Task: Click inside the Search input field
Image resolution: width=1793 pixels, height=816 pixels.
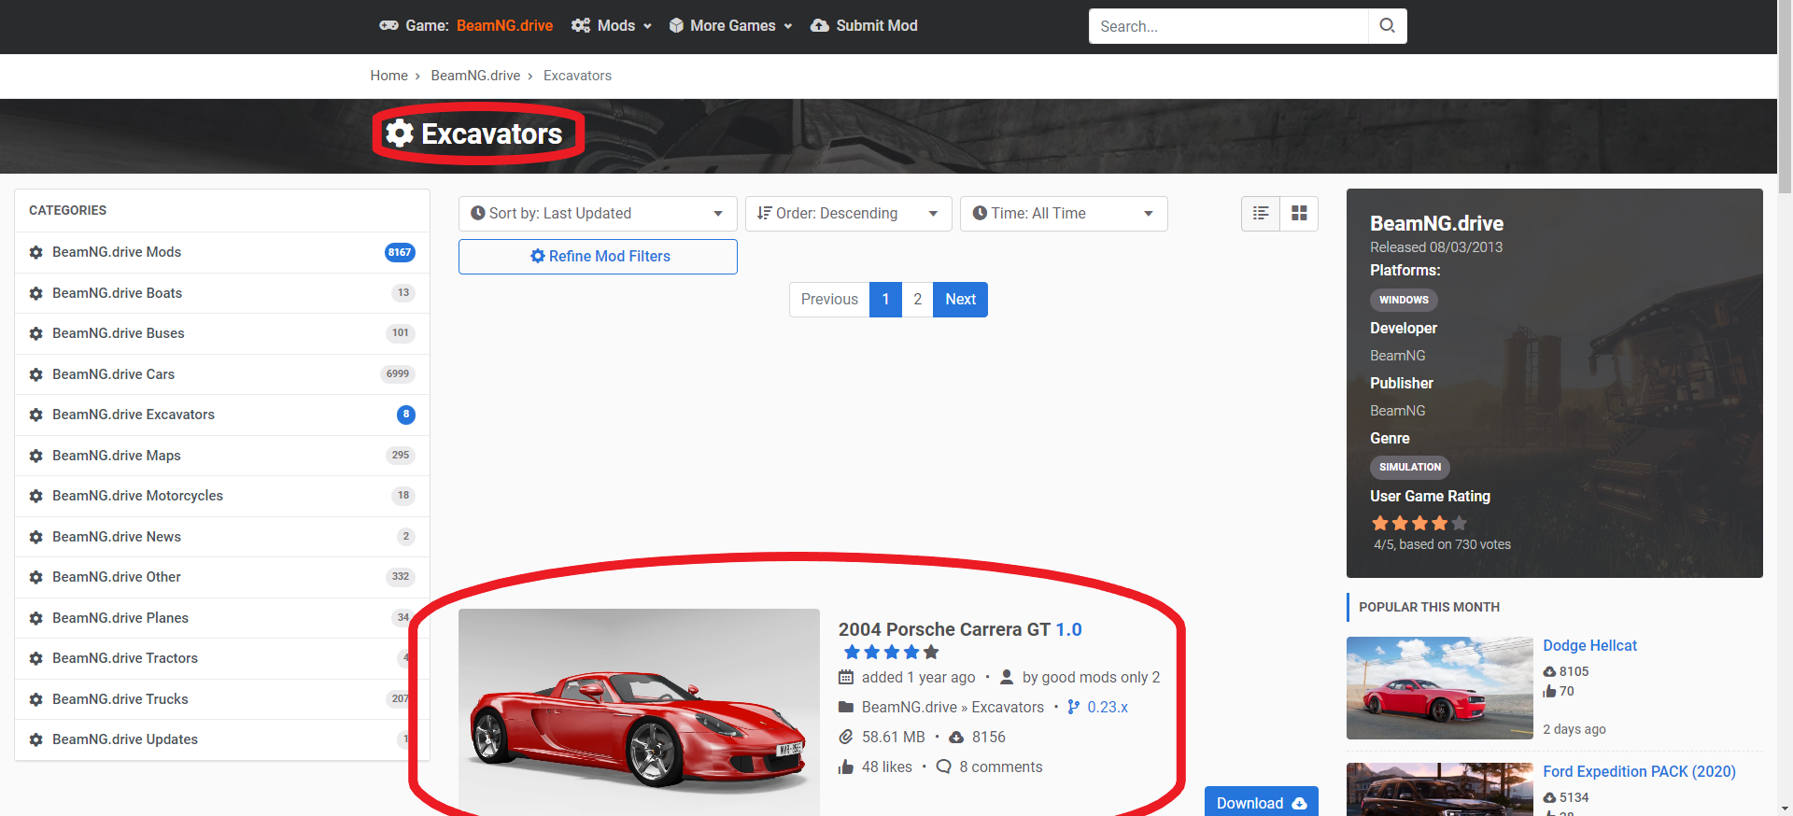Action: click(1228, 26)
